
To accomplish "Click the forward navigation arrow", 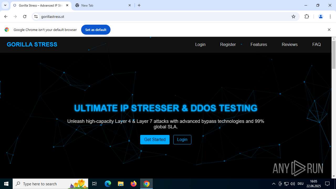I will coord(15,17).
